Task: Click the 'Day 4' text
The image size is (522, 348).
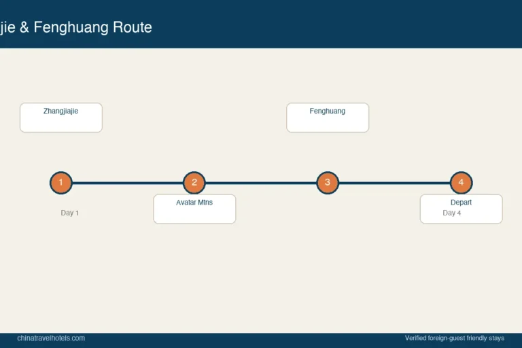Action: 452,213
